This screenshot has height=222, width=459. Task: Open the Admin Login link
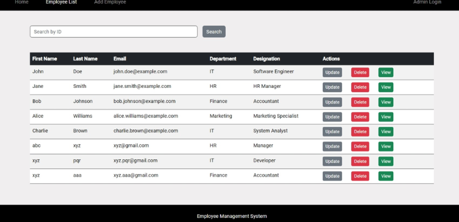coord(427,2)
